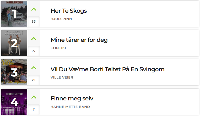This screenshot has height=116, width=200.
Task: Click the 27 count box
Action: [34, 51]
